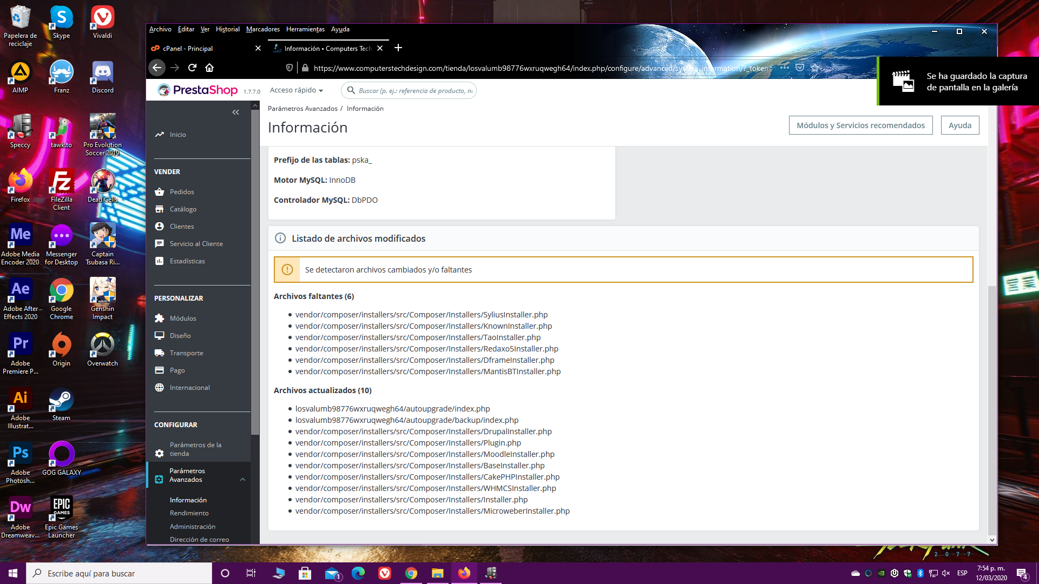Screen dimensions: 1039x584
Task: Click the Ayuda button
Action: point(959,125)
